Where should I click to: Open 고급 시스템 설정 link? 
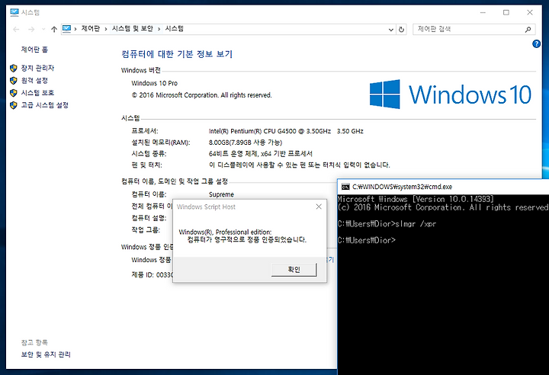[x=45, y=105]
